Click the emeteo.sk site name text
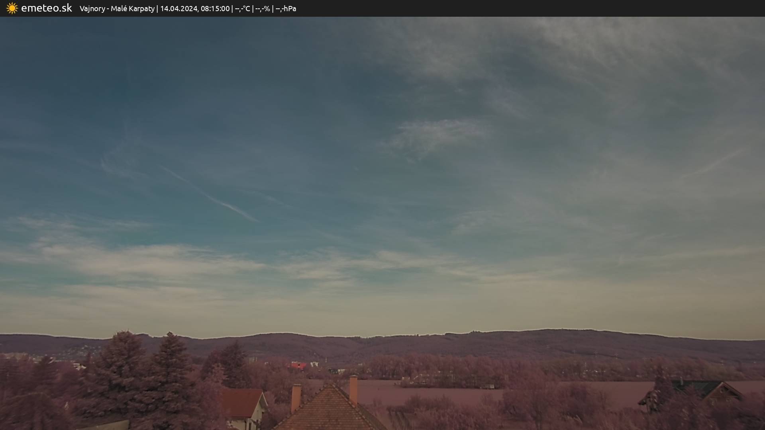This screenshot has width=765, height=430. click(46, 8)
